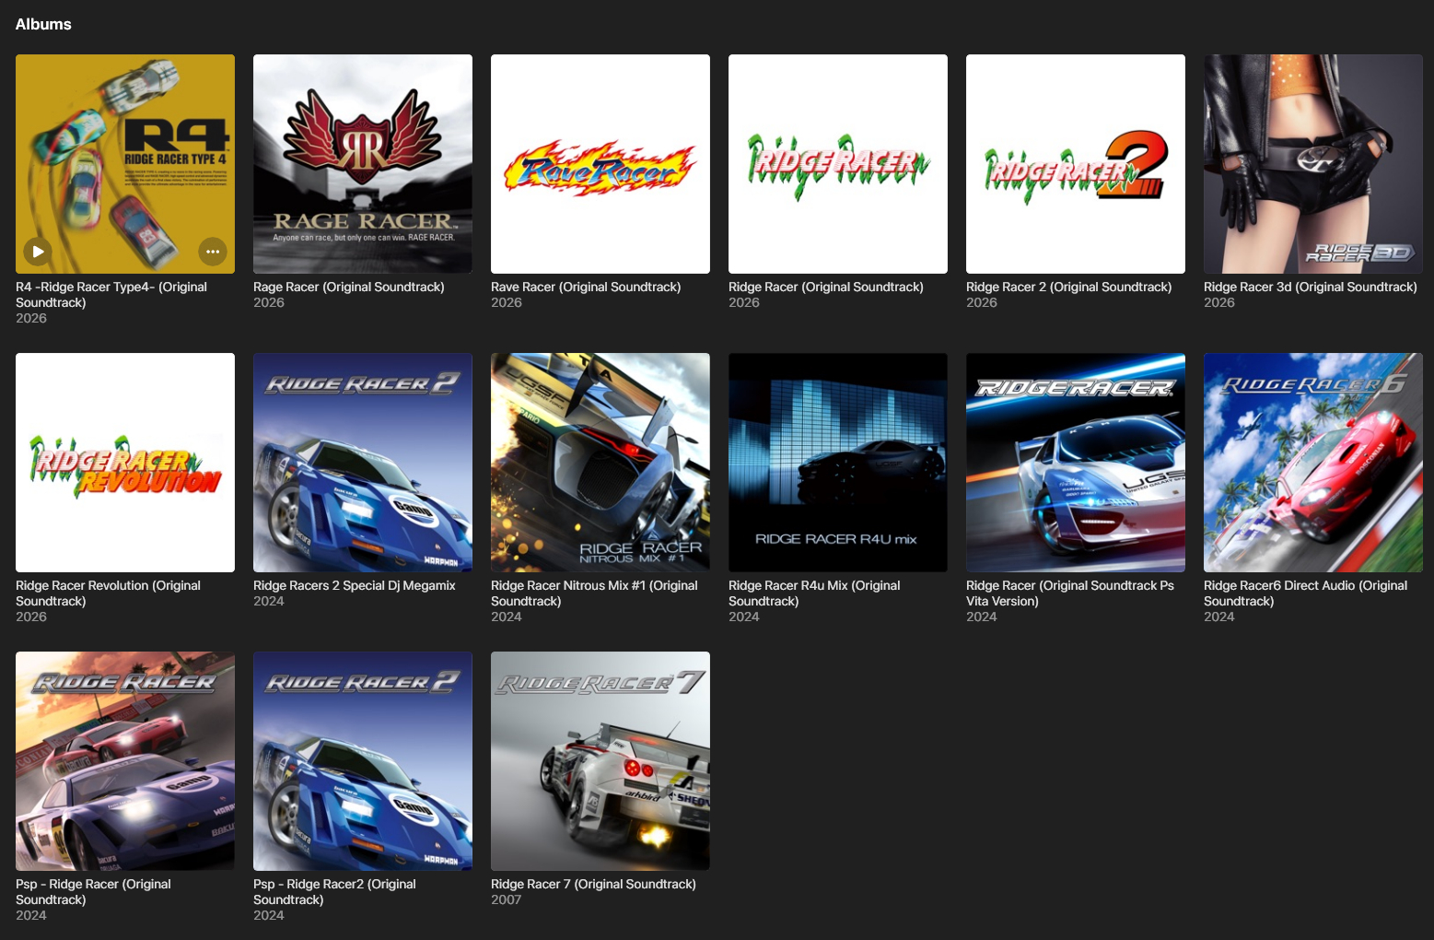Open the Psp - Ridge Racer2 album cover

tap(362, 760)
